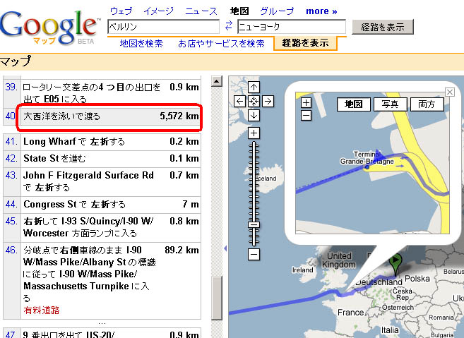Viewport: 464px width, 338px height.
Task: Click the directions list scrollbar thumb
Action: [x=217, y=298]
